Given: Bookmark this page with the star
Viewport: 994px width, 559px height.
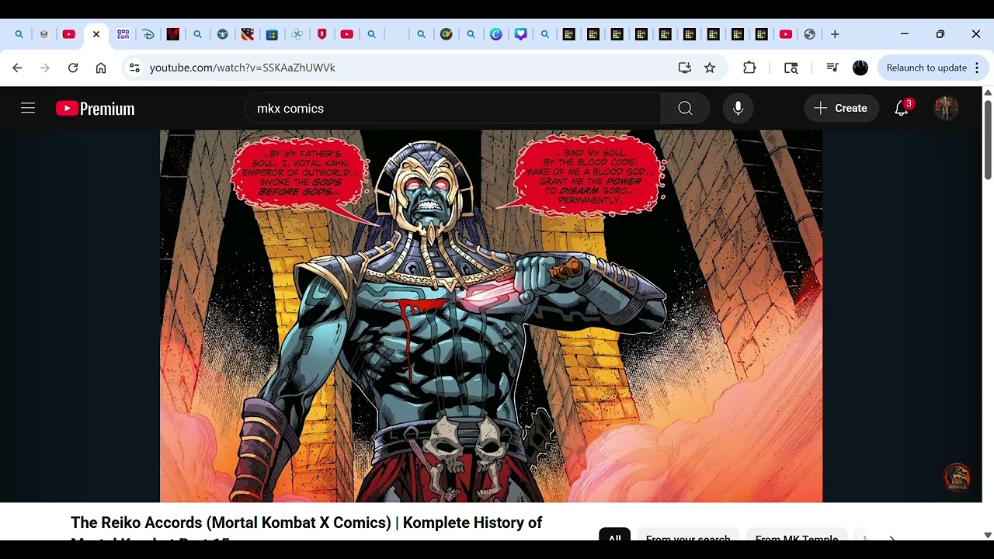Looking at the screenshot, I should tap(710, 68).
